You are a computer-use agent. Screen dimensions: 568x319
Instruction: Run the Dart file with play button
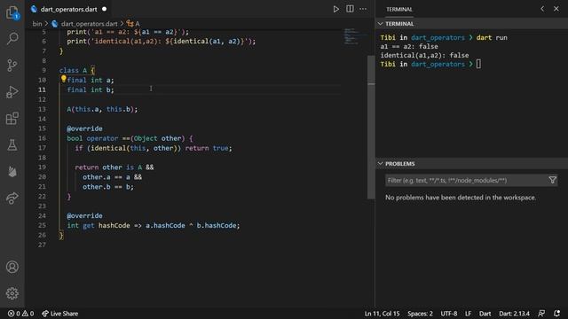(336, 9)
